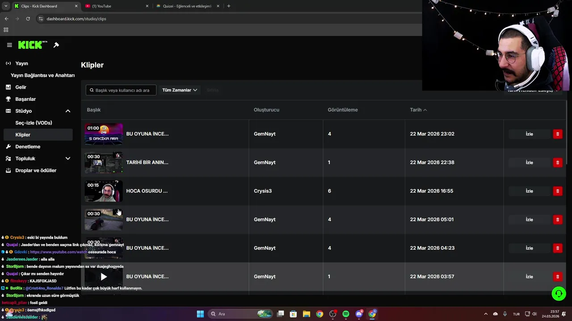The image size is (572, 321).
Task: Click the Windows taskbar search box
Action: pyautogui.click(x=240, y=314)
